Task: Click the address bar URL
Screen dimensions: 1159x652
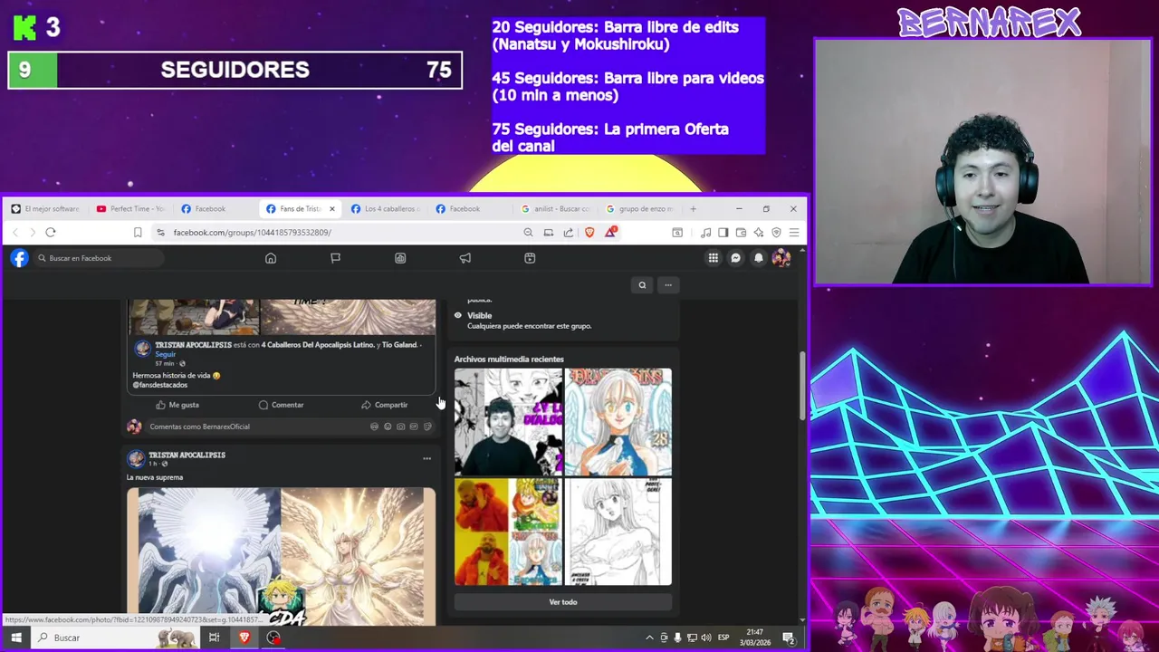Action: pyautogui.click(x=253, y=233)
